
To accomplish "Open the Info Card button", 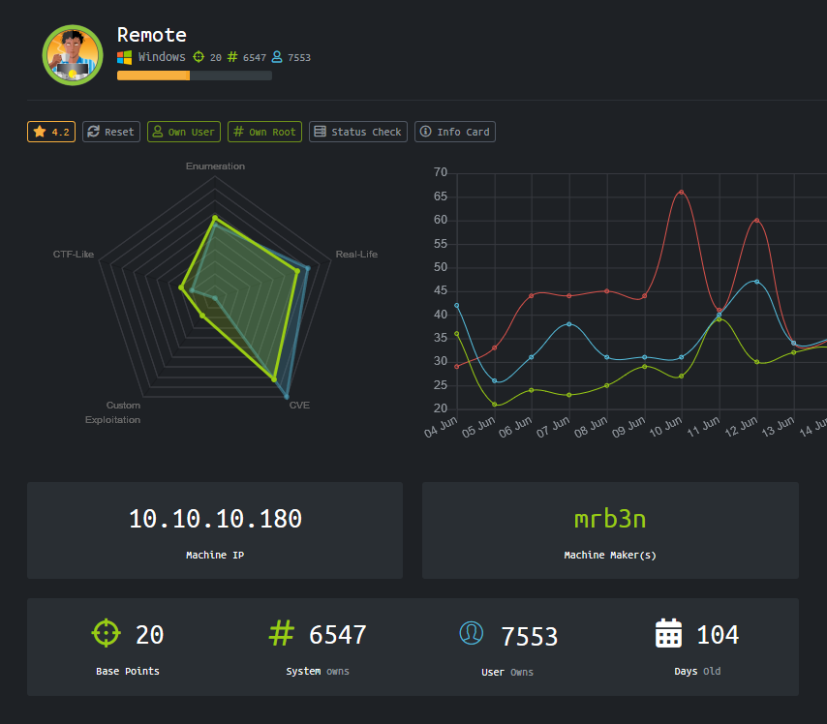I will tap(455, 132).
